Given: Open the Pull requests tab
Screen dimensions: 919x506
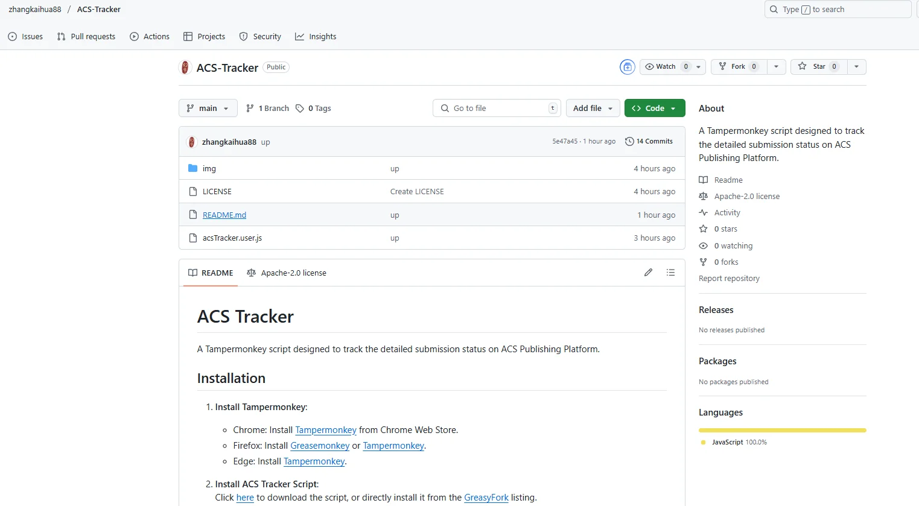Looking at the screenshot, I should pyautogui.click(x=86, y=36).
